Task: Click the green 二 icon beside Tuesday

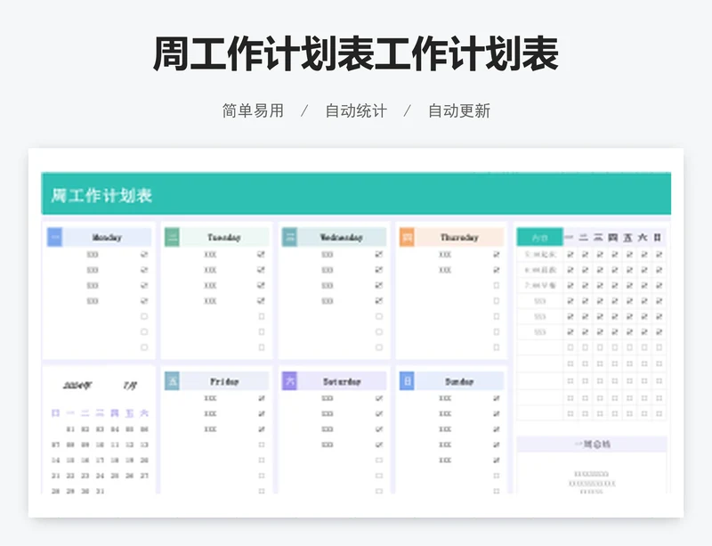Action: point(172,237)
